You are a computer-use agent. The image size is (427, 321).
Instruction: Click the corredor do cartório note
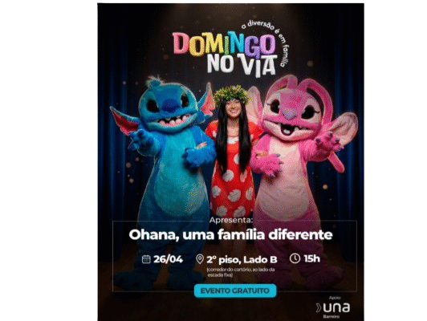click(x=241, y=272)
